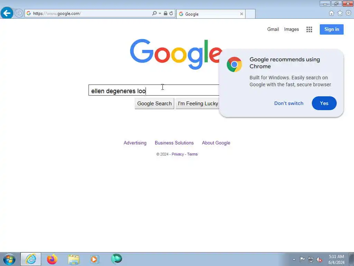354x266 pixels.
Task: Click into the search box with 'ellen degeneres loo'
Action: pyautogui.click(x=154, y=90)
